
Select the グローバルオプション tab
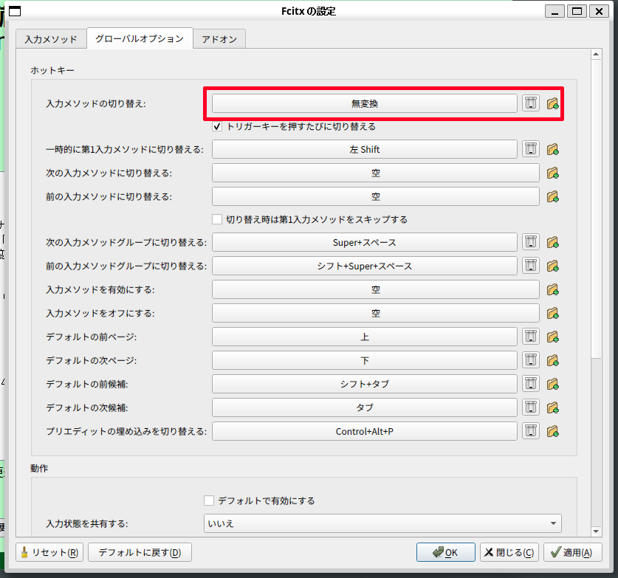point(140,38)
